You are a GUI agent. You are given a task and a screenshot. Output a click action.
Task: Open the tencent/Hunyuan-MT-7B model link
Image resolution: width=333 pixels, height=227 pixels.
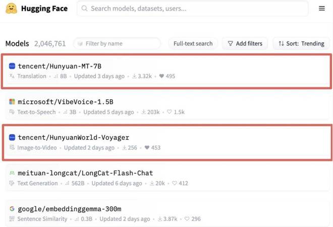[60, 66]
